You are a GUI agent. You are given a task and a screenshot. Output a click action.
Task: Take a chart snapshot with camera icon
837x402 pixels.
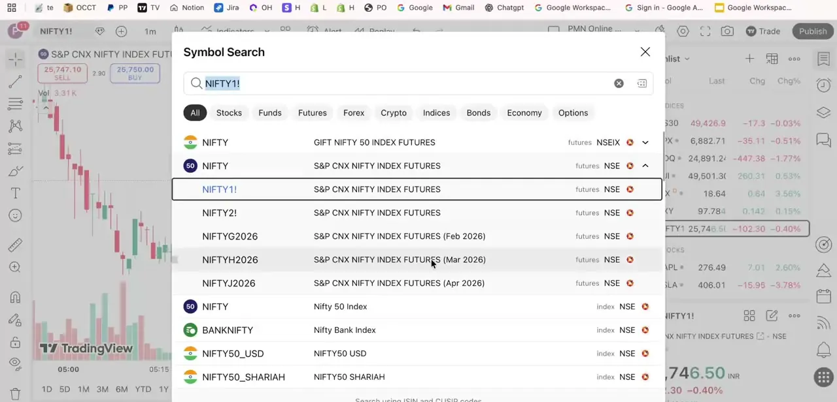click(727, 31)
